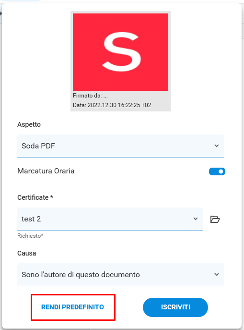Click the 'Firmato da: ...' text
Image resolution: width=244 pixels, height=330 pixels.
point(90,96)
